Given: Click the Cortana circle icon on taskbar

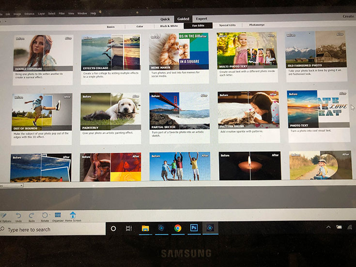Looking at the screenshot, I should click(113, 229).
